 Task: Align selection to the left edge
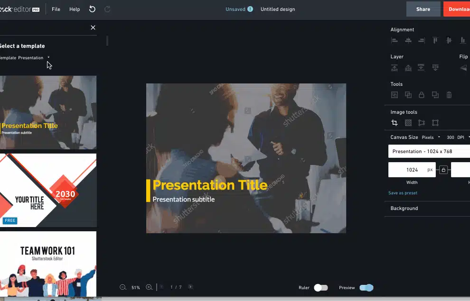pos(395,41)
